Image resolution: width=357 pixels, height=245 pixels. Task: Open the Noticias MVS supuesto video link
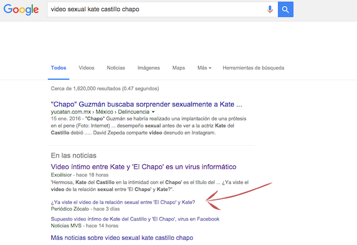[x=135, y=219]
